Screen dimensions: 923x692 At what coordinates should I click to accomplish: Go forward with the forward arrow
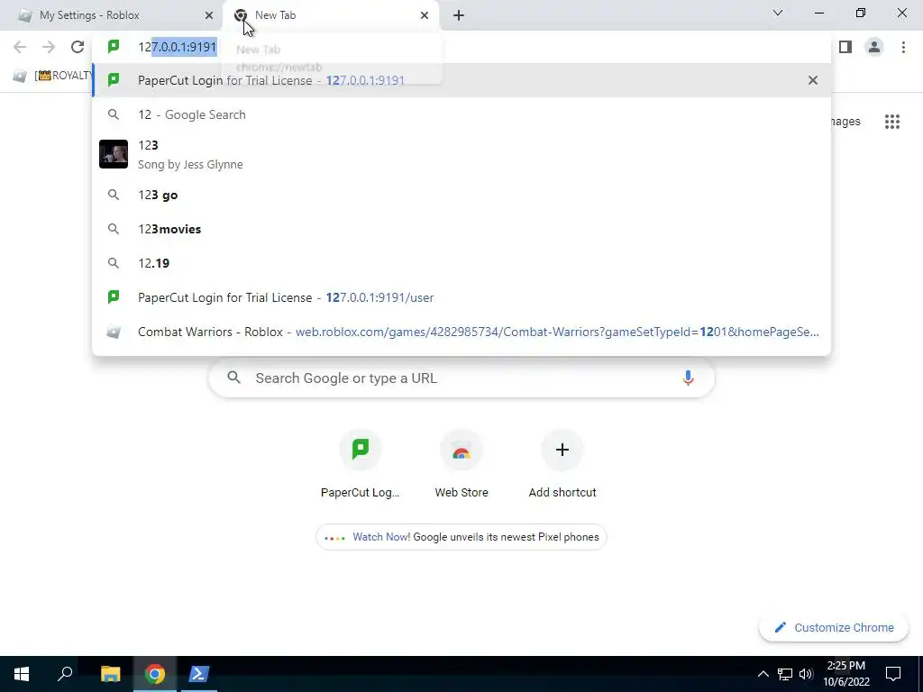[49, 47]
